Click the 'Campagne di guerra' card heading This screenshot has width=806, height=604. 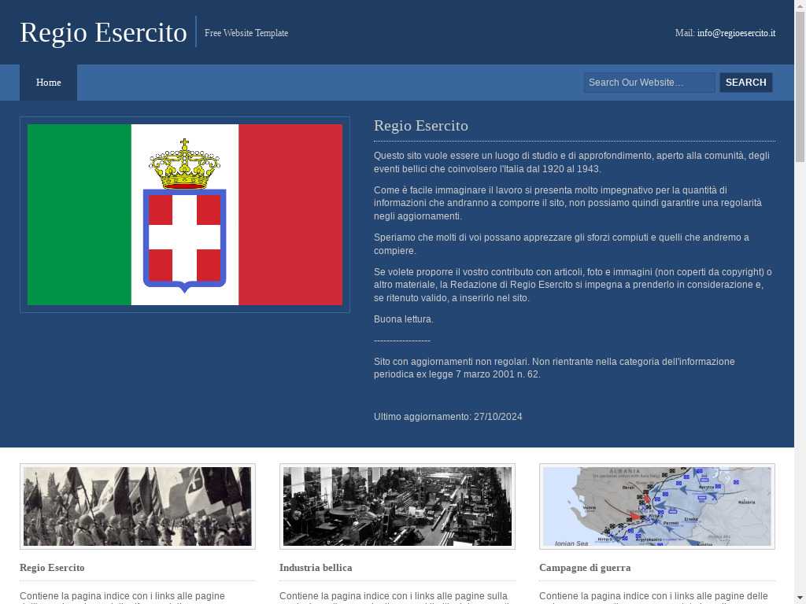pyautogui.click(x=585, y=568)
